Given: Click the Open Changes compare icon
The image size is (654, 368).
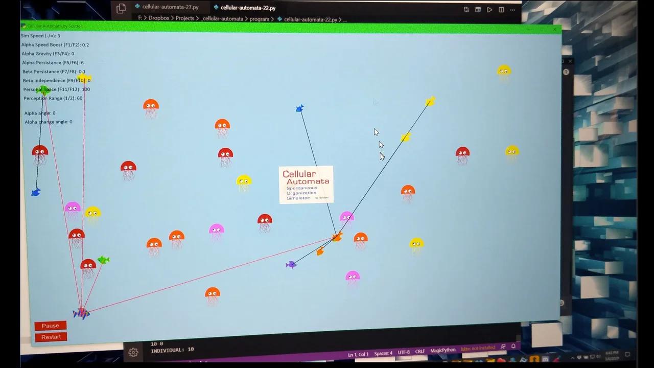Looking at the screenshot, I should (466, 9).
